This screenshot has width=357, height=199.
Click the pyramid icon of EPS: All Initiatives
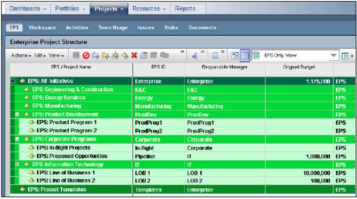(x=22, y=81)
